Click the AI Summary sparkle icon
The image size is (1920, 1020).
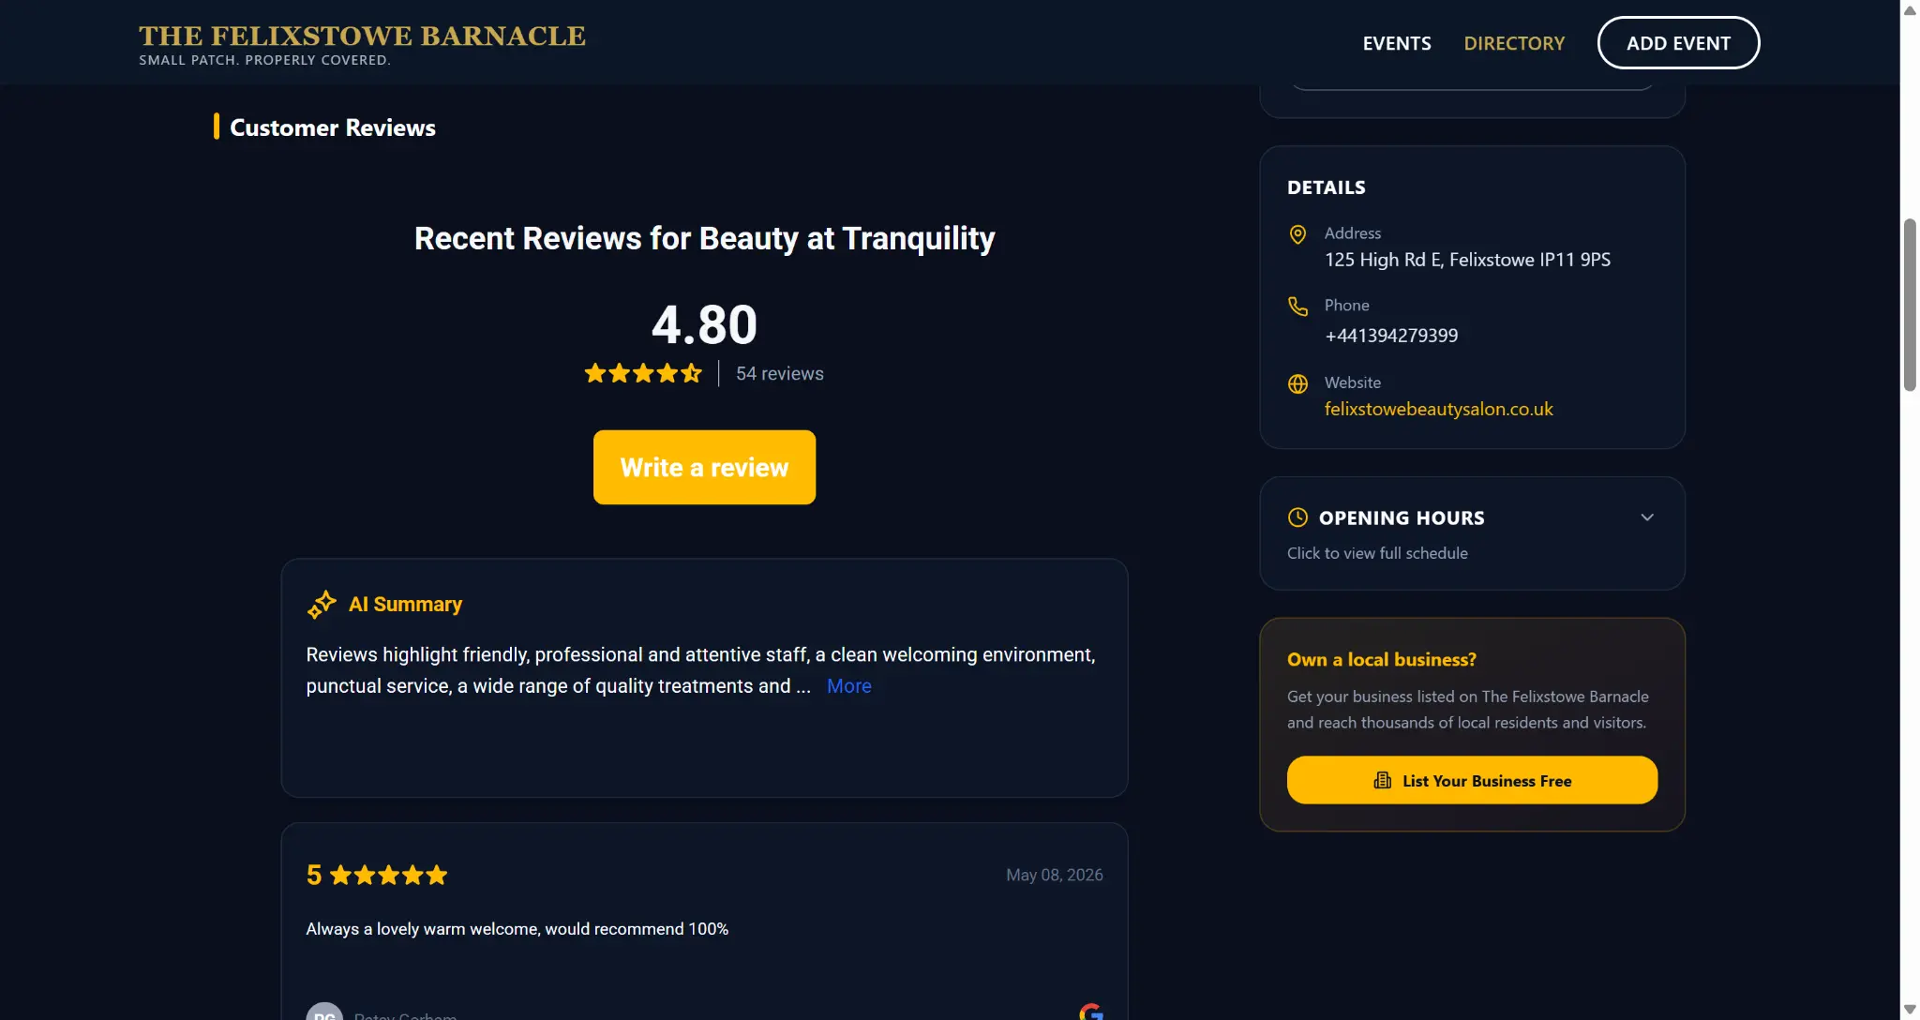click(322, 605)
